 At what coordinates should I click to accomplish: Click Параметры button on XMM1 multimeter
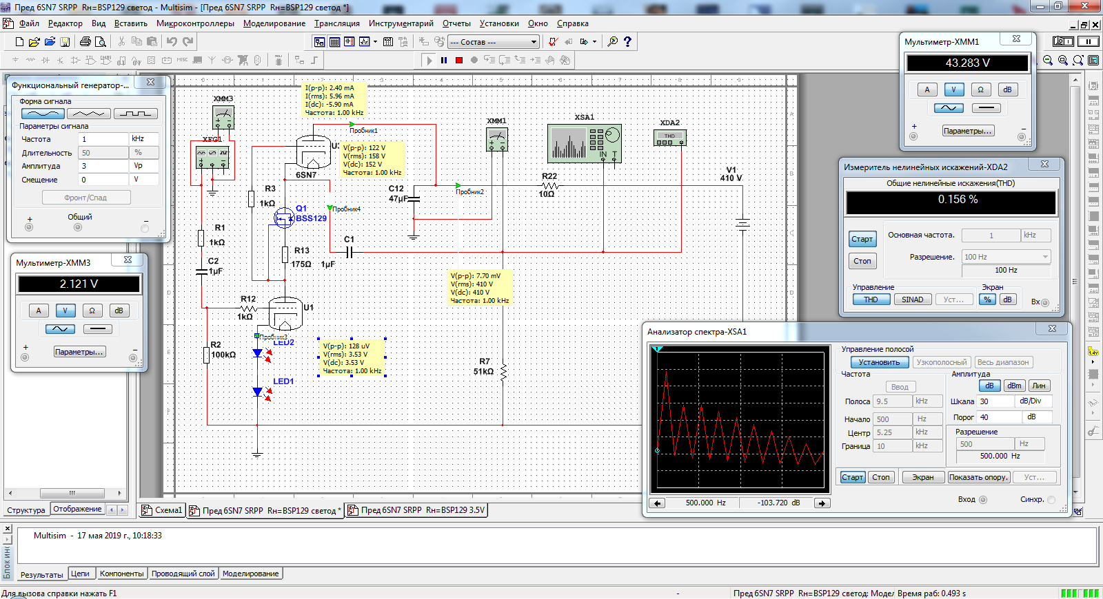(969, 131)
